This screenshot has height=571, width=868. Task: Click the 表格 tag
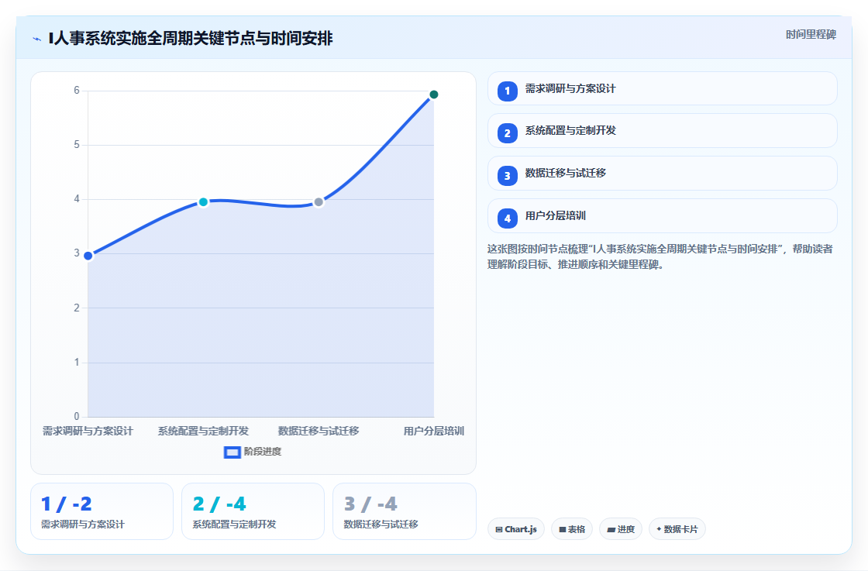pyautogui.click(x=572, y=529)
